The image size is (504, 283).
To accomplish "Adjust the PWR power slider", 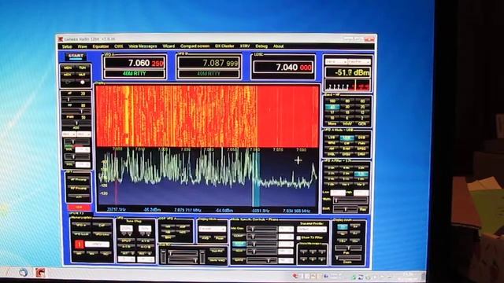I will (x=76, y=123).
